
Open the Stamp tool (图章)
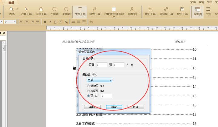pyautogui.click(x=132, y=11)
